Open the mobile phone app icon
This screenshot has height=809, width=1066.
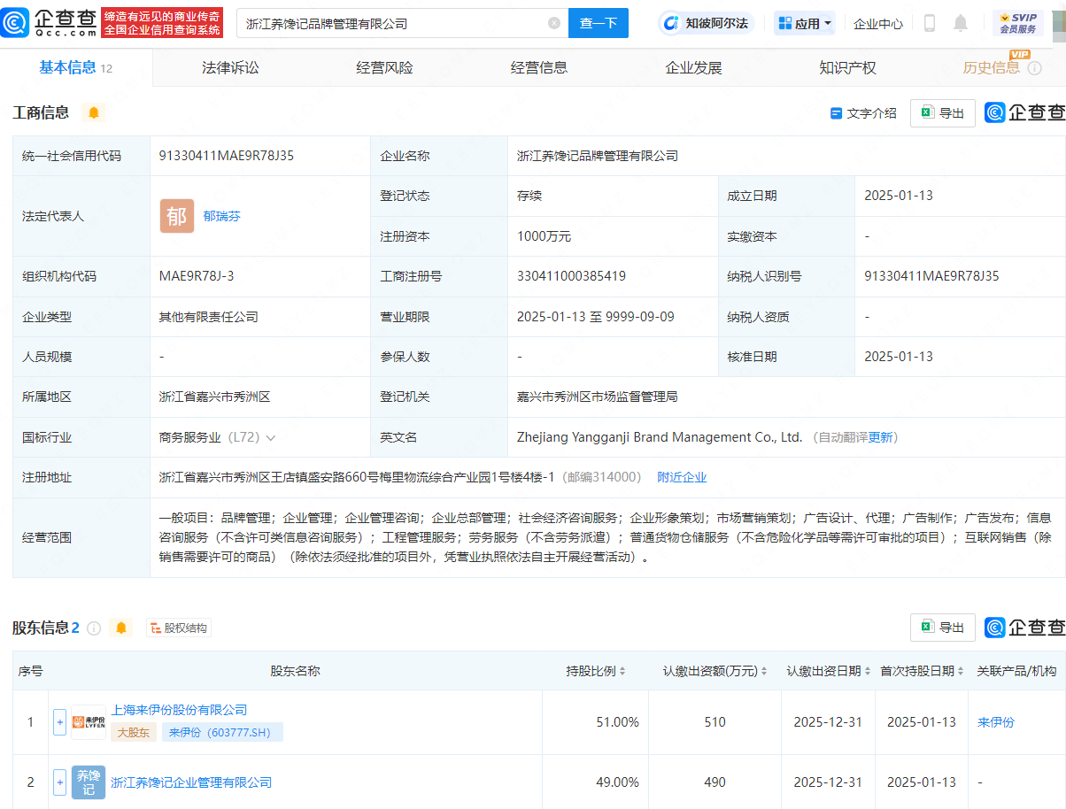click(930, 23)
